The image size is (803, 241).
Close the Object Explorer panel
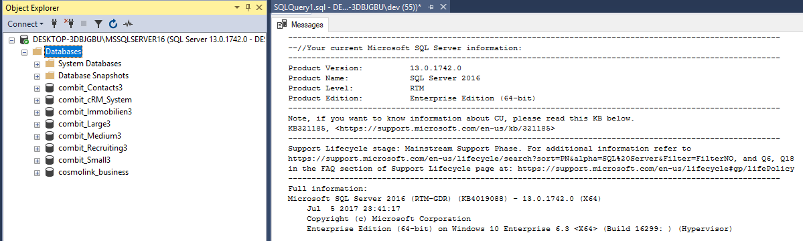point(259,7)
